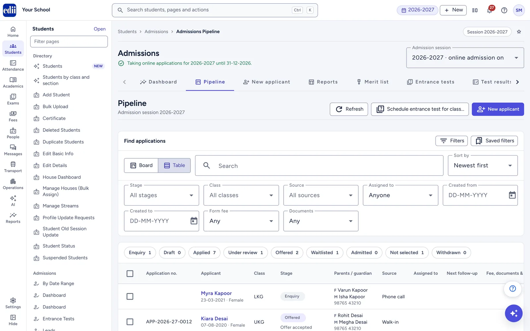Viewport: 530px width, 331px height.
Task: Click the Filter pages input
Action: pos(69,41)
